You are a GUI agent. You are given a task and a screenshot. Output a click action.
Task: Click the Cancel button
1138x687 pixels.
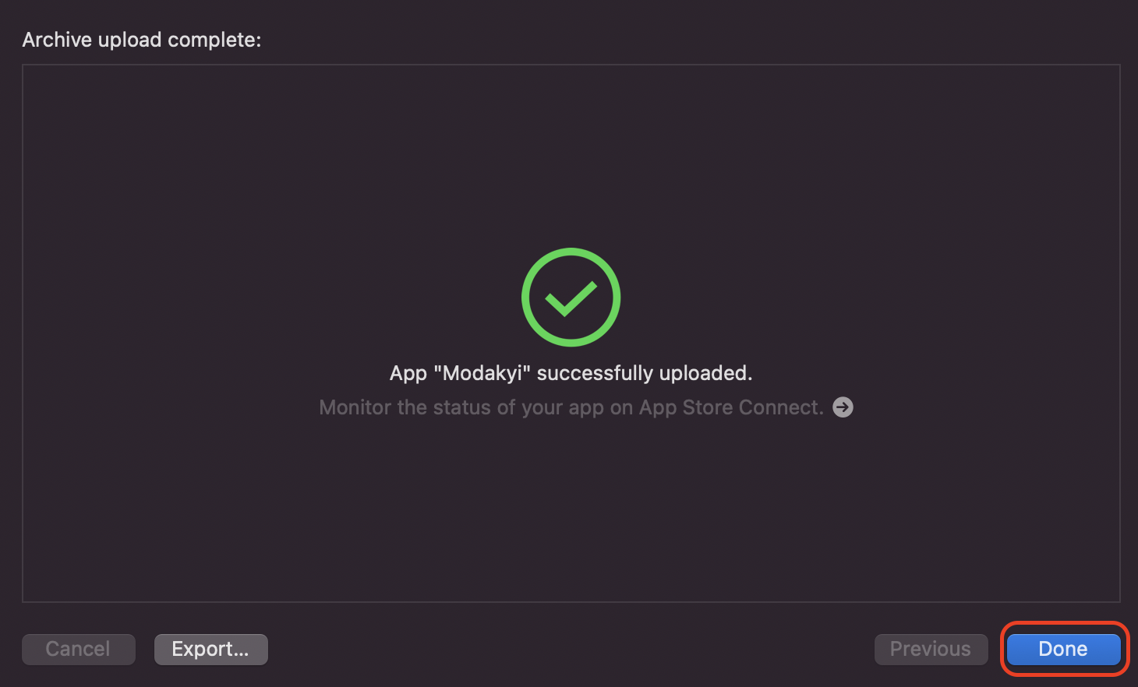(x=78, y=649)
